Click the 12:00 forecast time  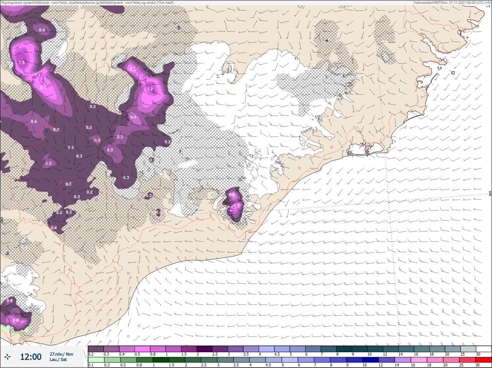coord(31,357)
